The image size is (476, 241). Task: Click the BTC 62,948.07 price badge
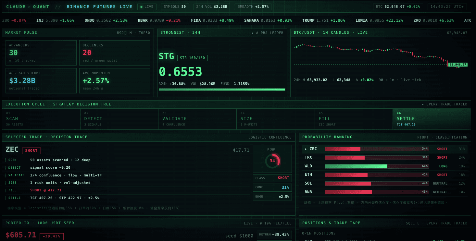point(397,6)
